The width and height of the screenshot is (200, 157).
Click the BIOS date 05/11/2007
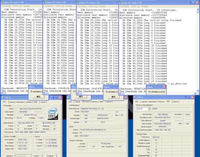102,136
